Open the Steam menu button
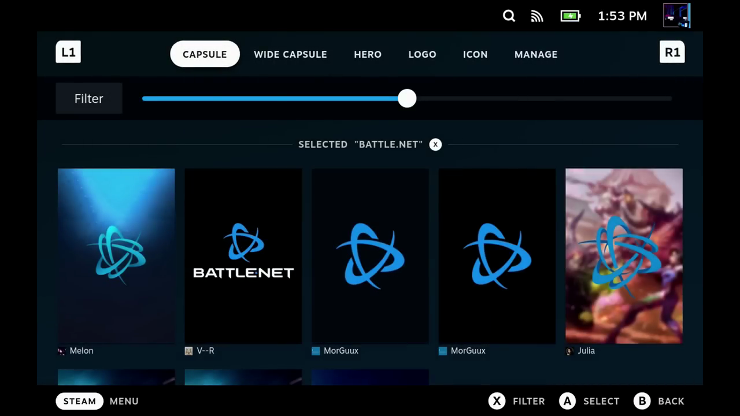The height and width of the screenshot is (416, 740). click(80, 401)
